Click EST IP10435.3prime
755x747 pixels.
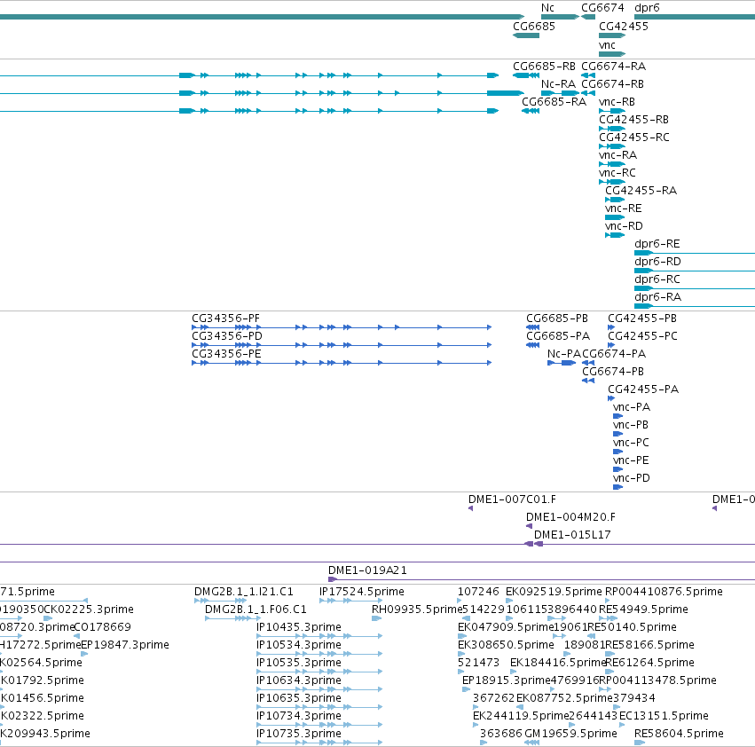click(x=299, y=627)
